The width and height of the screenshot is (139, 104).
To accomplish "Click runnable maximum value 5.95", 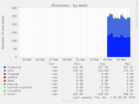I will 130,91.
